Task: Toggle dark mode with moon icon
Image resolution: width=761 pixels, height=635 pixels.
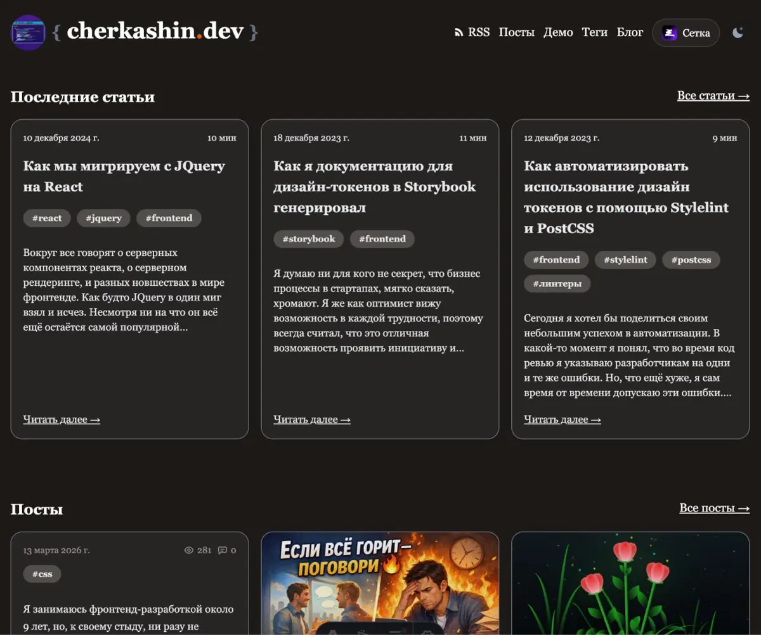Action: [x=738, y=32]
